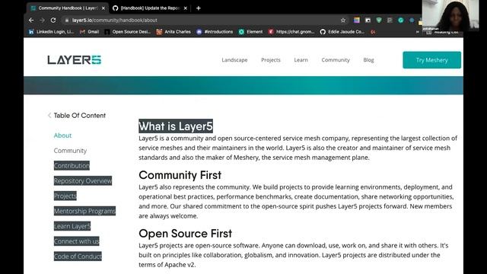Screen dimensions: 487x274
Task: Go back with the browser back arrow
Action: [31, 21]
